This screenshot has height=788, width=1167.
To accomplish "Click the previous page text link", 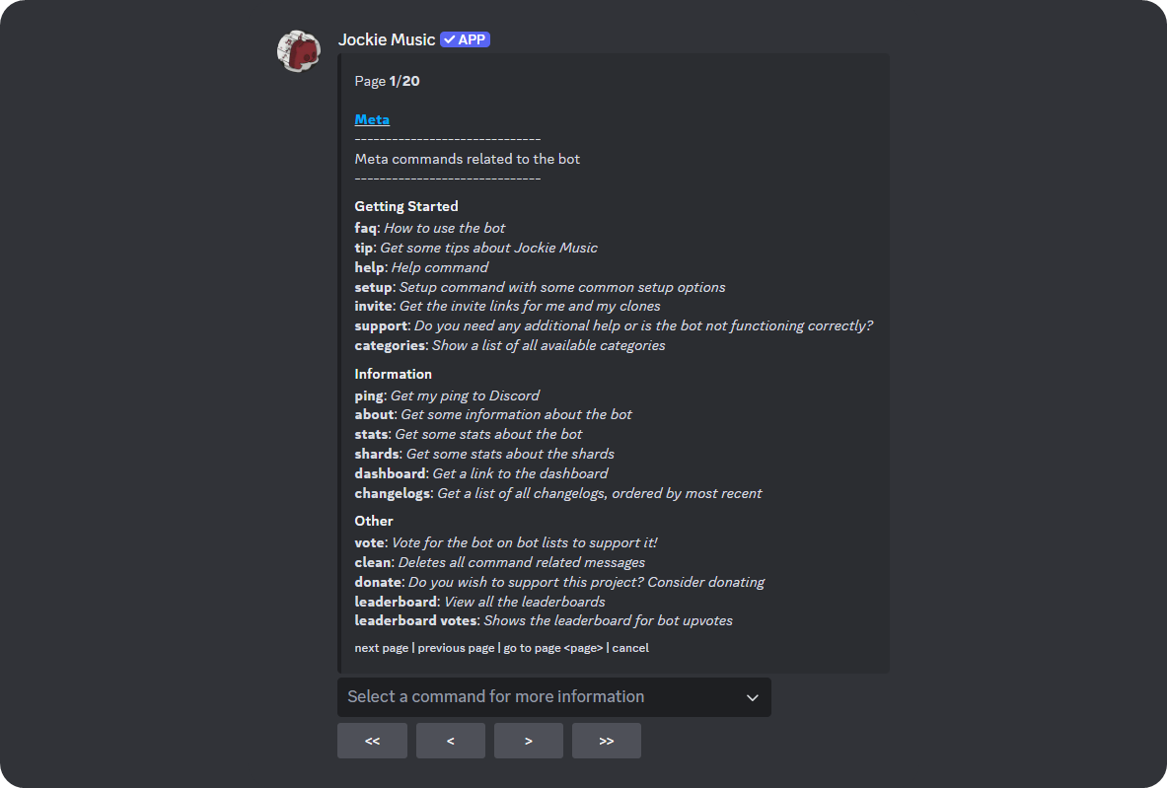I will pos(456,648).
